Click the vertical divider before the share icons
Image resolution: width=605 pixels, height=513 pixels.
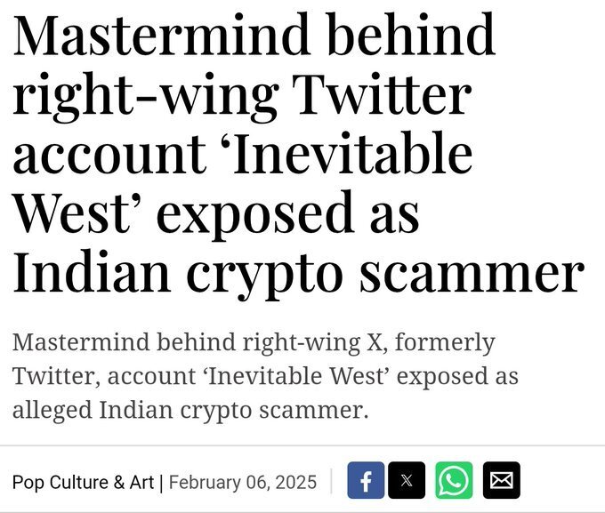(x=331, y=481)
